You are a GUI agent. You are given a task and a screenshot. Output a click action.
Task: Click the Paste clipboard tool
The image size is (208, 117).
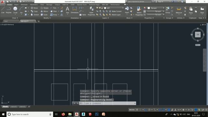(191, 10)
